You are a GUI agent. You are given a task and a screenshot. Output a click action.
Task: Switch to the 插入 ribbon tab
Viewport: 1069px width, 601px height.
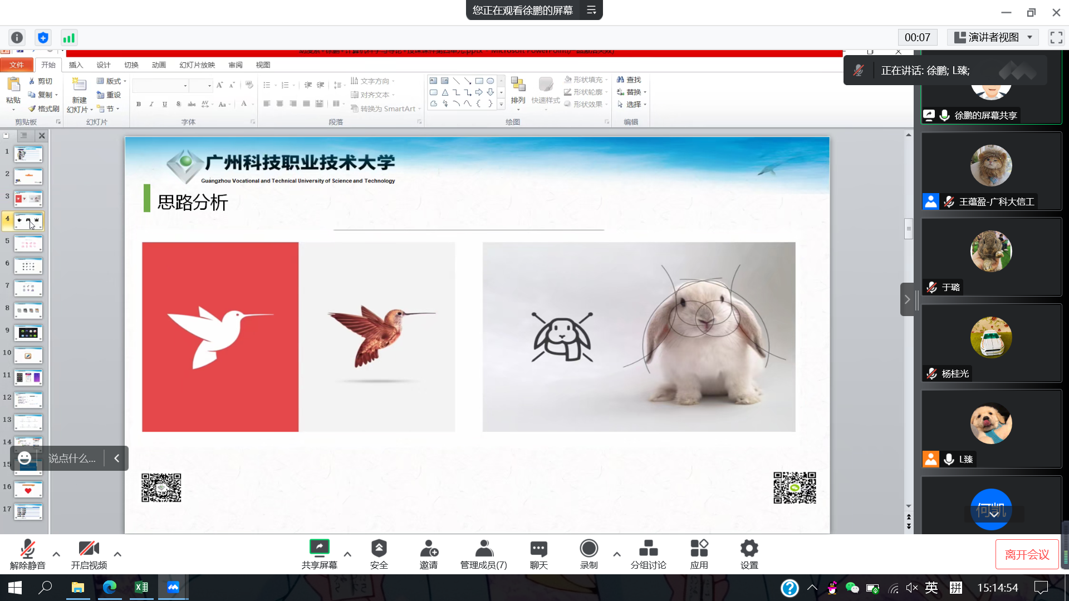76,65
